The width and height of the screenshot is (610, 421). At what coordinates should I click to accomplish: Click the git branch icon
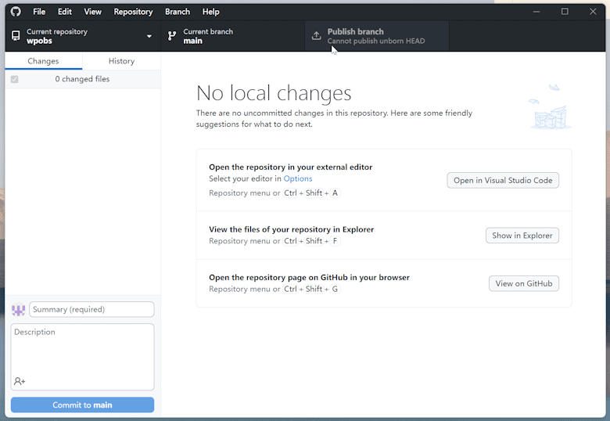coord(171,36)
